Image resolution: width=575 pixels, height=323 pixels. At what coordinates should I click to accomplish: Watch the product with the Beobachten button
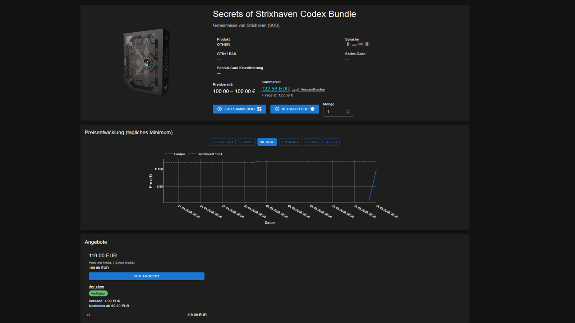295,109
